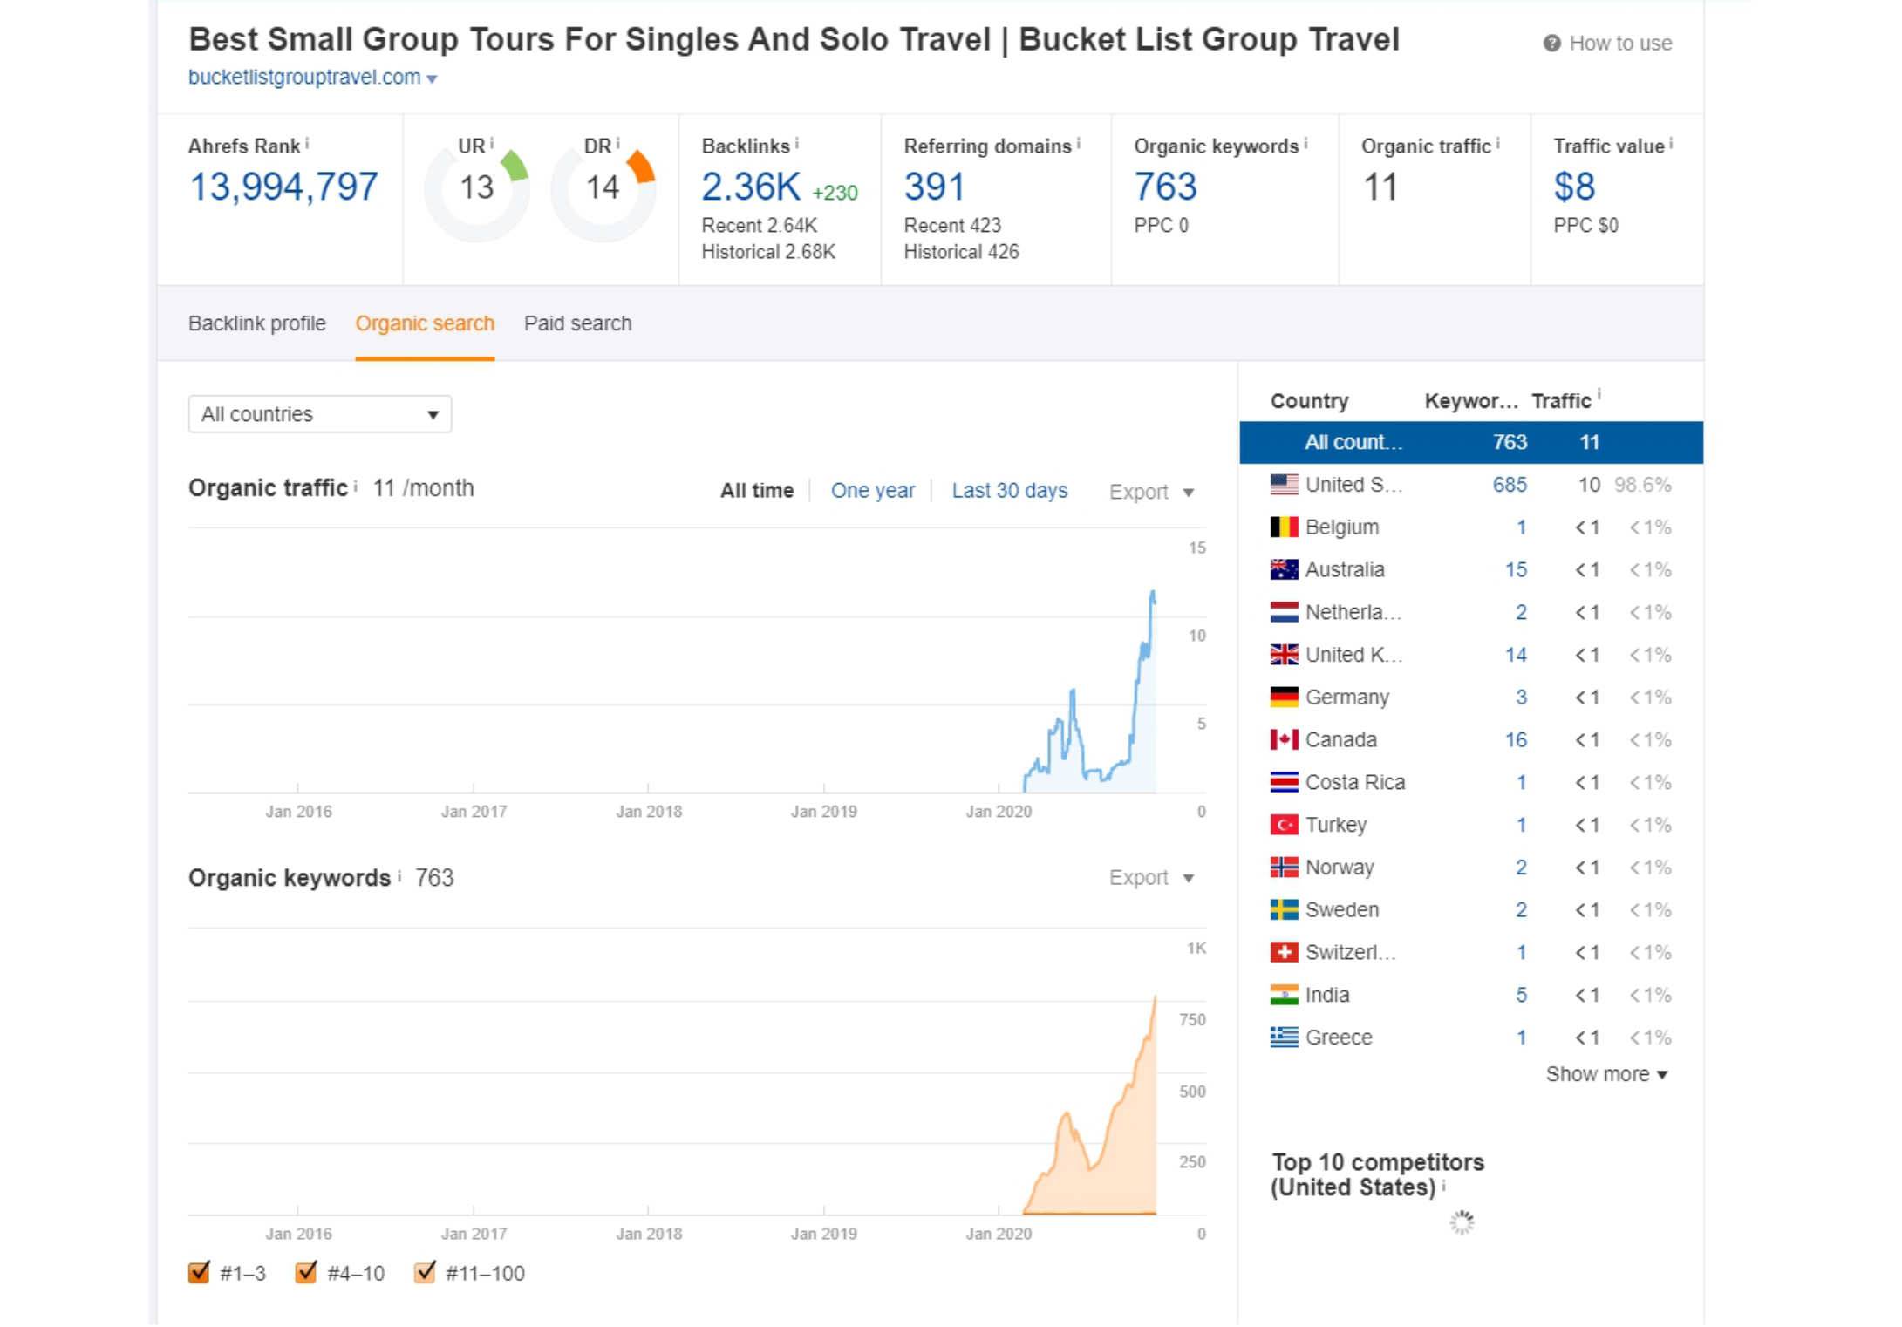Open Australia 15 keywords link
This screenshot has width=1902, height=1327.
point(1516,570)
